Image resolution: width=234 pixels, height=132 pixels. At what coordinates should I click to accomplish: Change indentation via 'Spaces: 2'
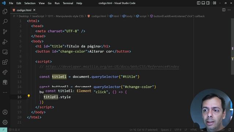(x=166, y=130)
